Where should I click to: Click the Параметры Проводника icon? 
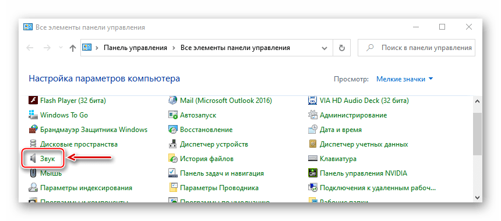(173, 188)
